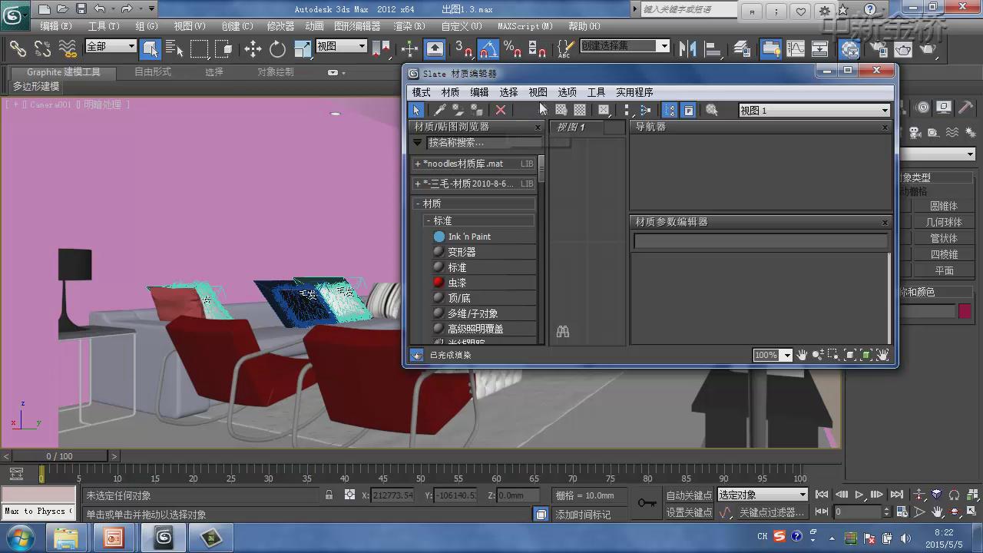Open Schematic View icon
Image resolution: width=983 pixels, height=553 pixels.
819,48
